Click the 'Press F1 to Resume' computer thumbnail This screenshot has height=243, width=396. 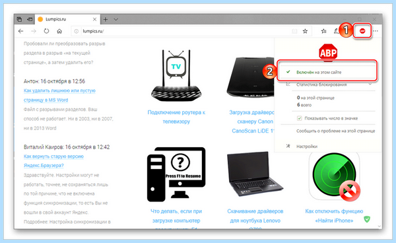[x=176, y=174]
